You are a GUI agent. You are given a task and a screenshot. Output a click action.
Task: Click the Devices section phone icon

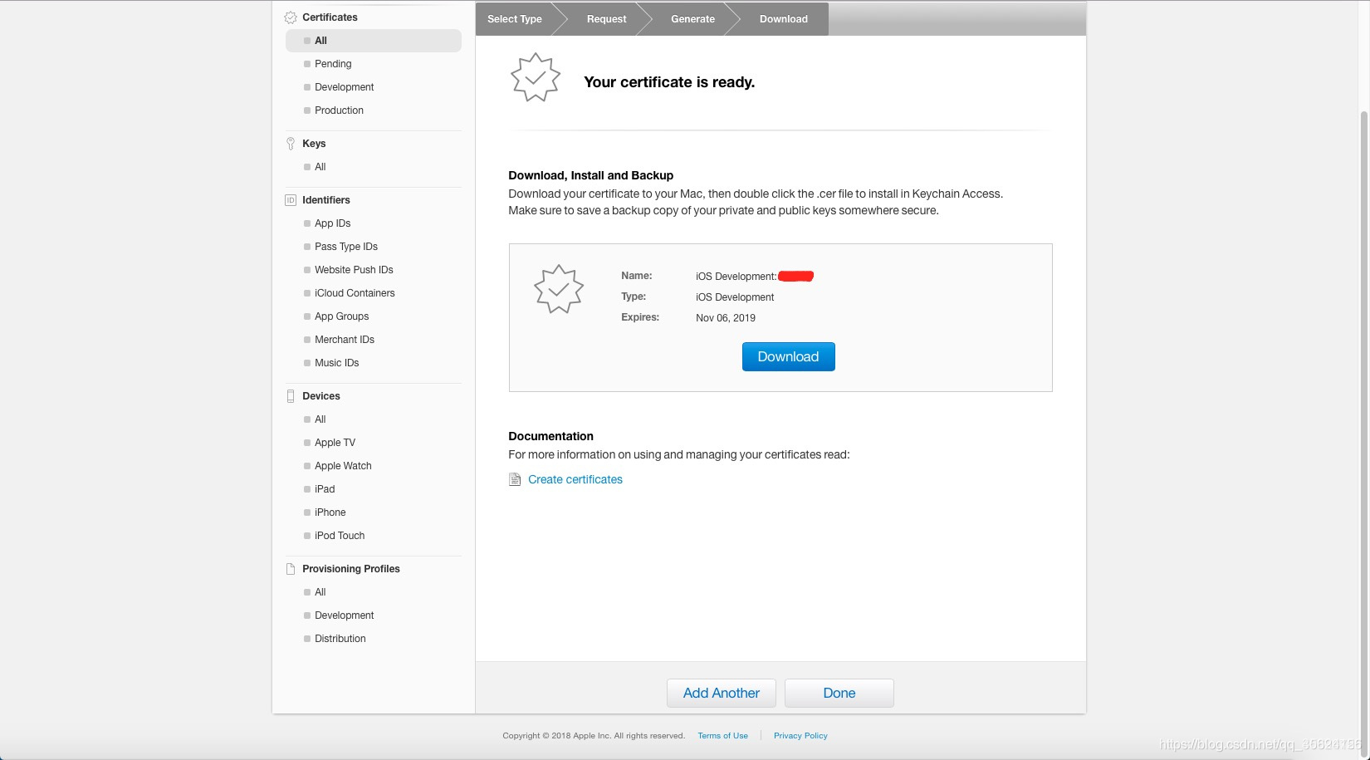coord(291,396)
